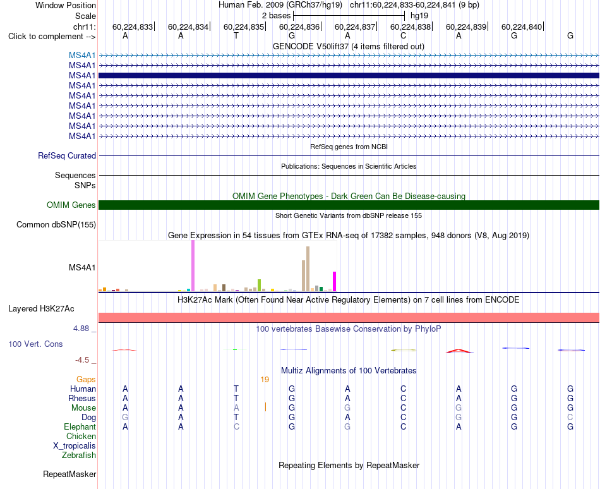Click the light-blue MS4A1 transcript label
Screen dimensions: 600x489
[82, 56]
